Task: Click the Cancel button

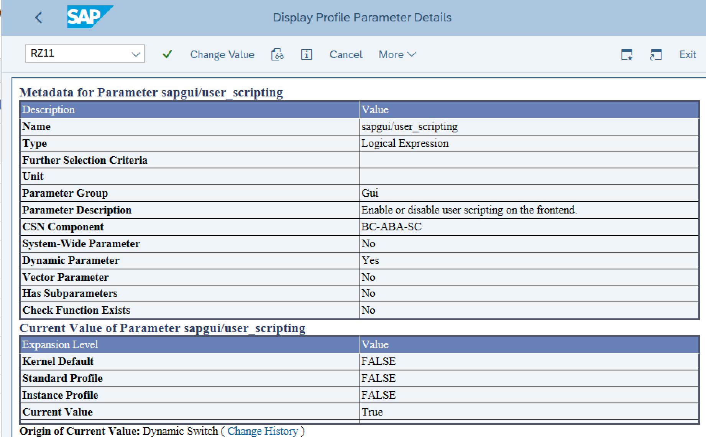Action: pyautogui.click(x=346, y=54)
